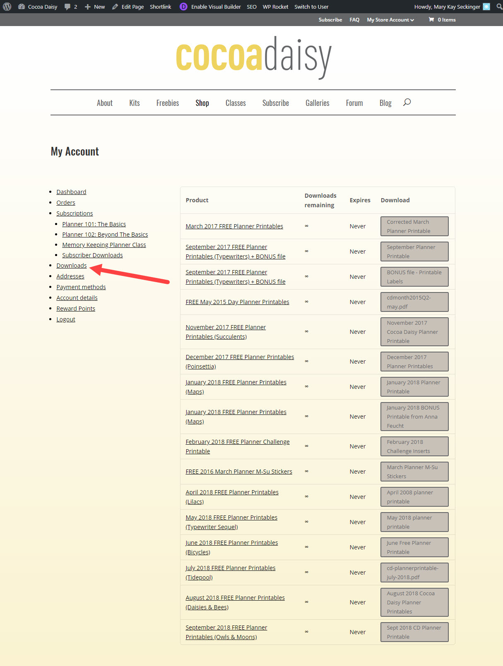Click the Logout link

tap(66, 319)
